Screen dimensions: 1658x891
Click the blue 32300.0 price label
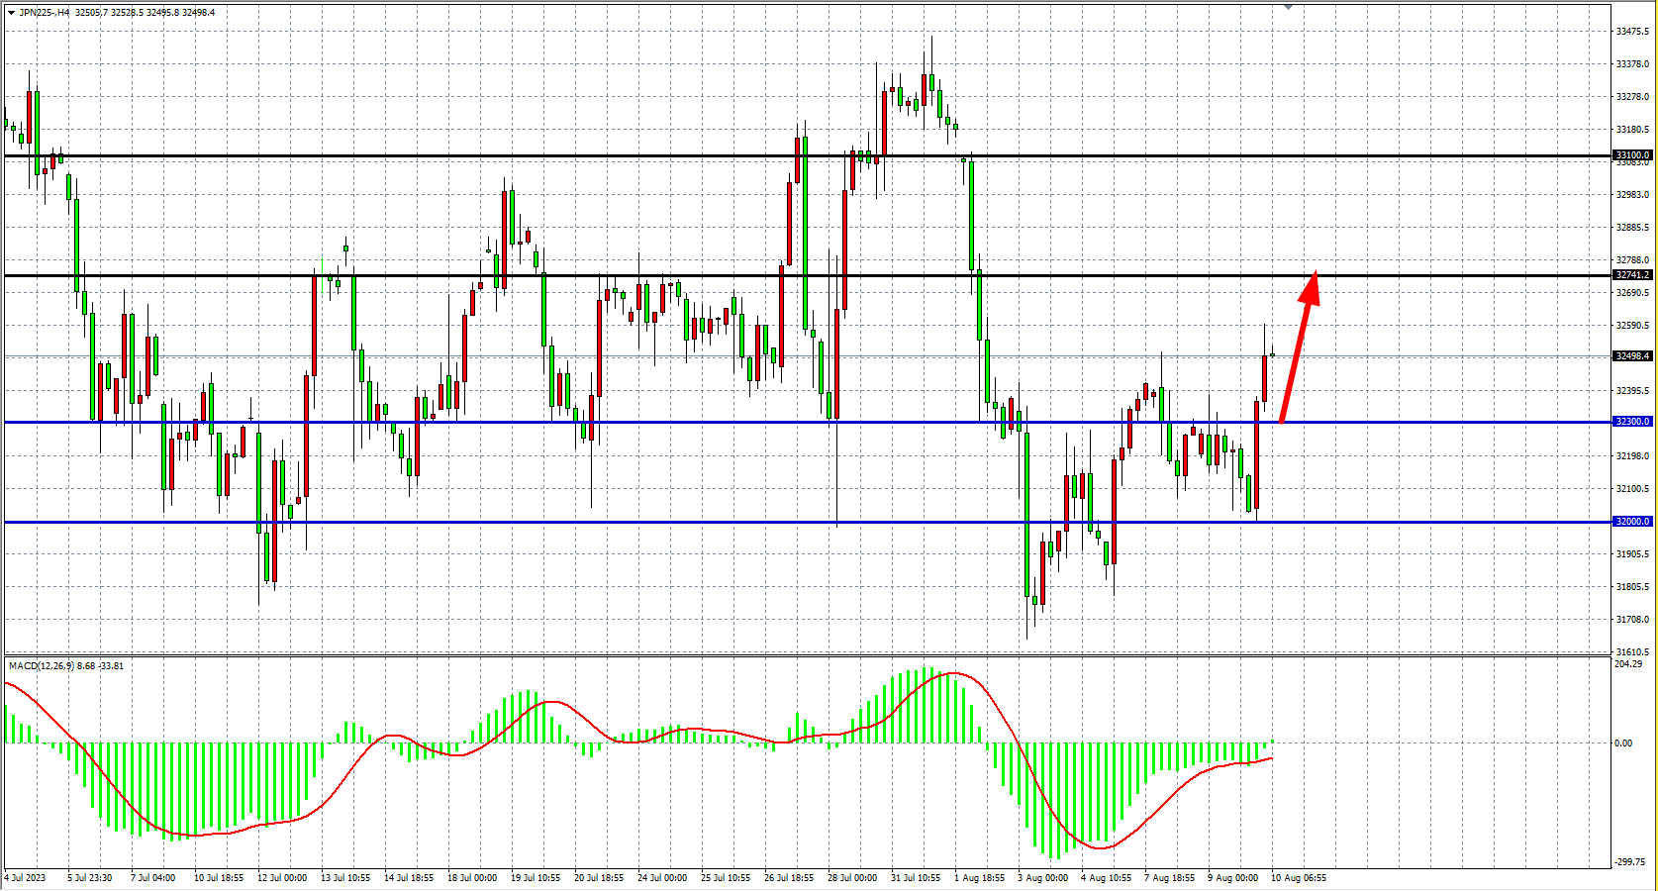tap(1632, 422)
